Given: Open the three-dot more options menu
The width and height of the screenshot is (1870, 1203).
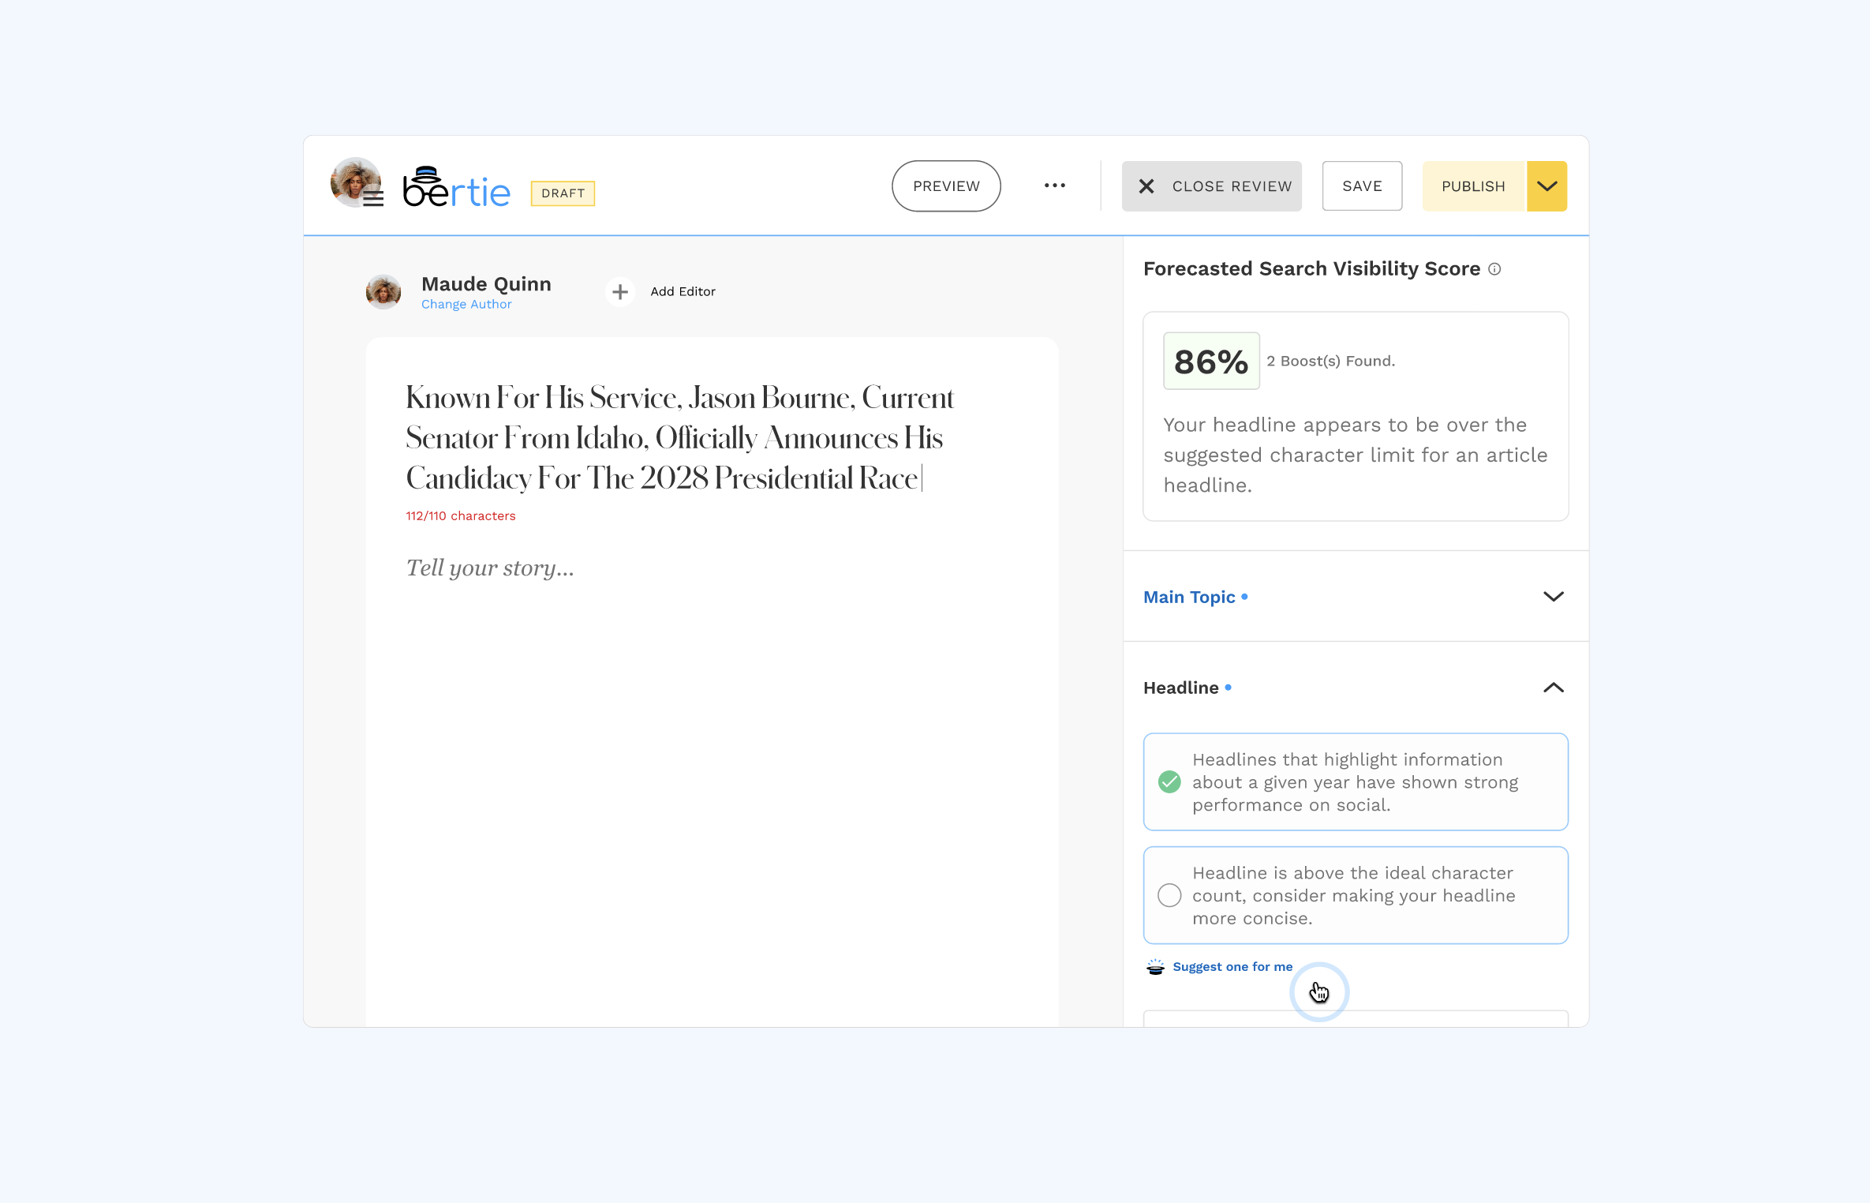Looking at the screenshot, I should [1054, 186].
